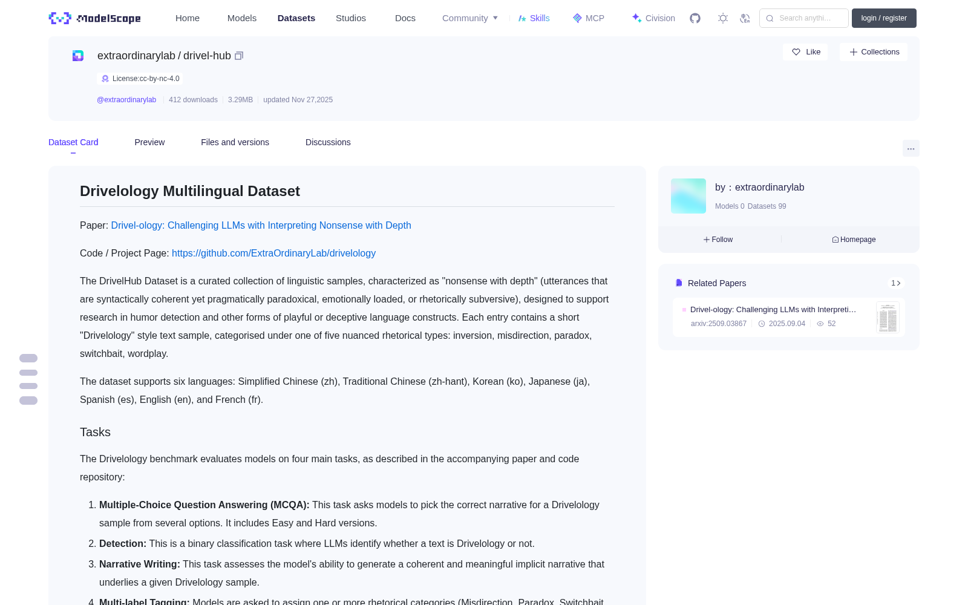Go to the Home nav item
This screenshot has width=968, height=605.
tap(188, 18)
